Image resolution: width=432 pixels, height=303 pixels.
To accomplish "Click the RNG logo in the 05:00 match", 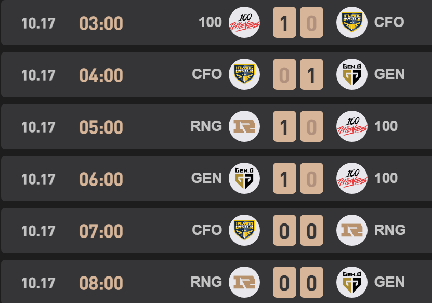I will tap(244, 126).
